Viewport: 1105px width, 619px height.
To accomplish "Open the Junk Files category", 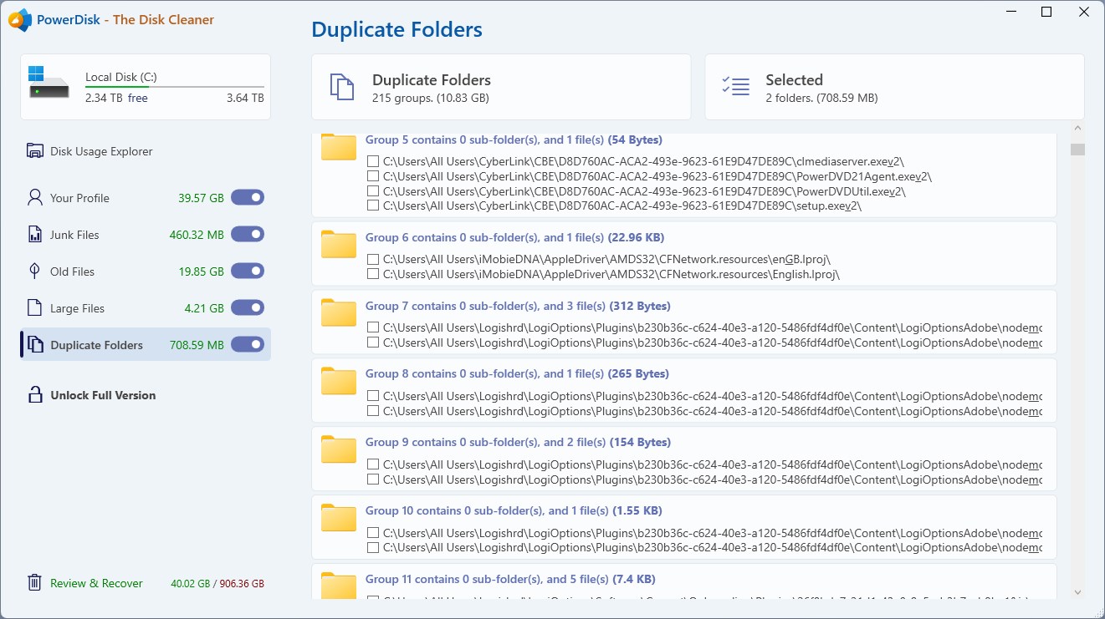I will click(74, 235).
